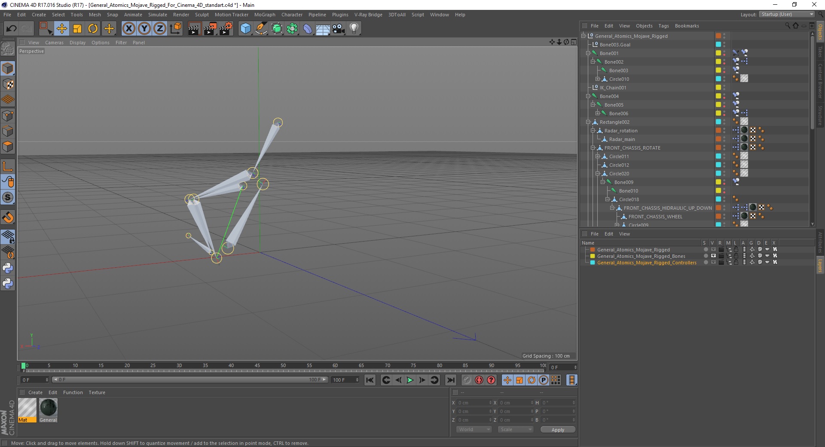
Task: Open Layout dropdown Startup (User)
Action: [787, 15]
